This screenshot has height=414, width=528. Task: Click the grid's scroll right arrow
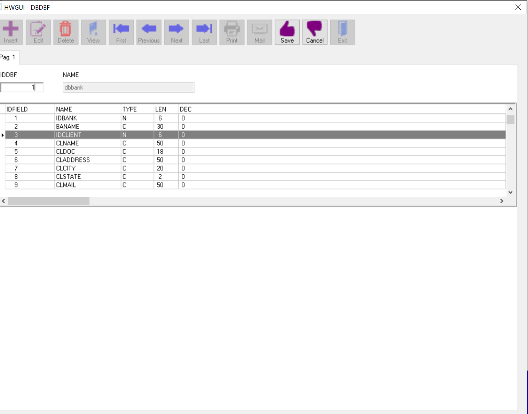(502, 201)
